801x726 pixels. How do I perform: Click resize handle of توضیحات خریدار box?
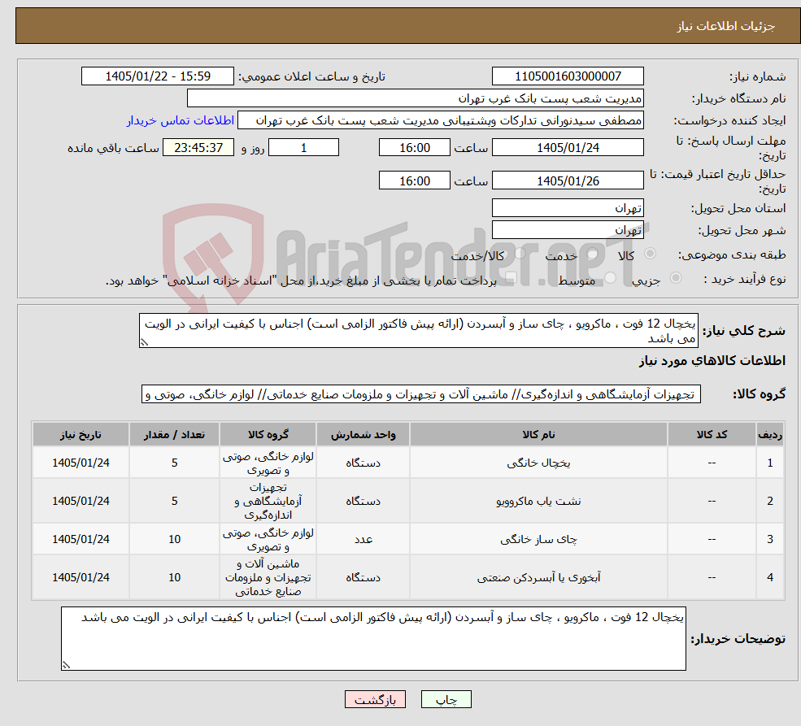pyautogui.click(x=66, y=665)
